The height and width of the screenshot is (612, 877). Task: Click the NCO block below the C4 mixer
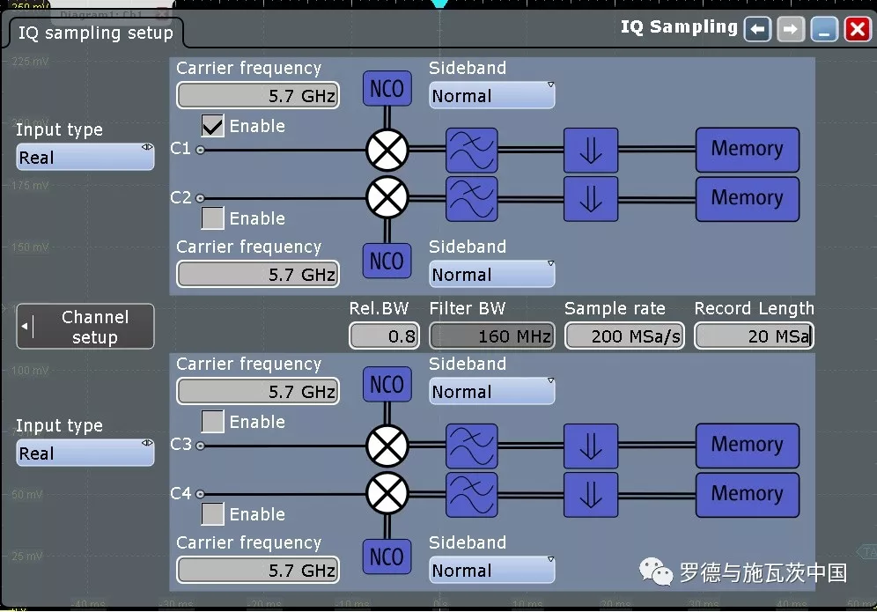387,557
